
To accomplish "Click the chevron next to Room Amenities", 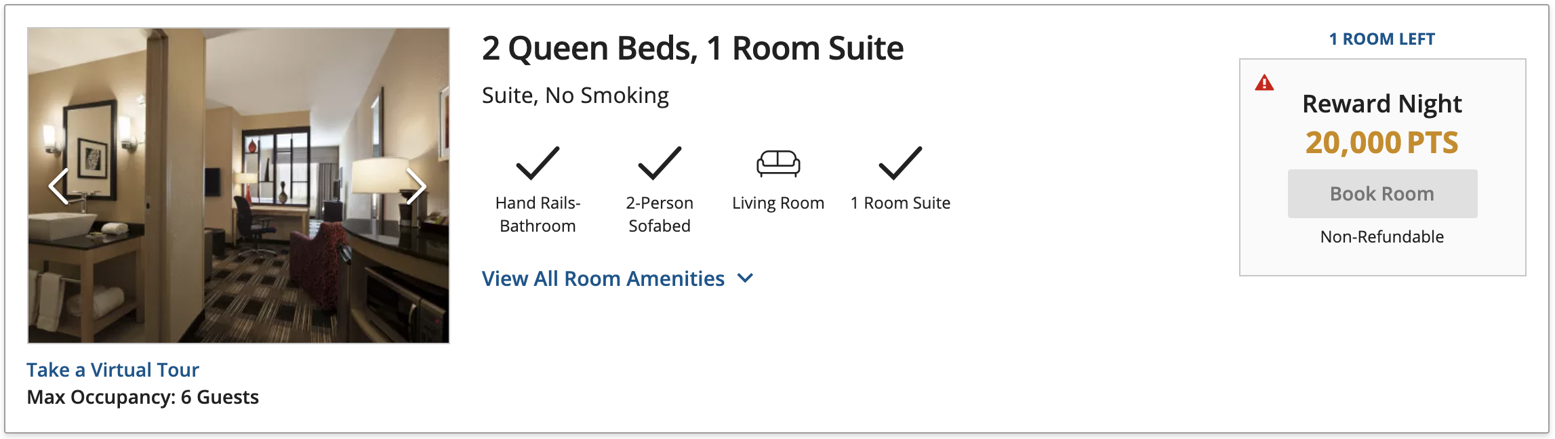I will 746,278.
